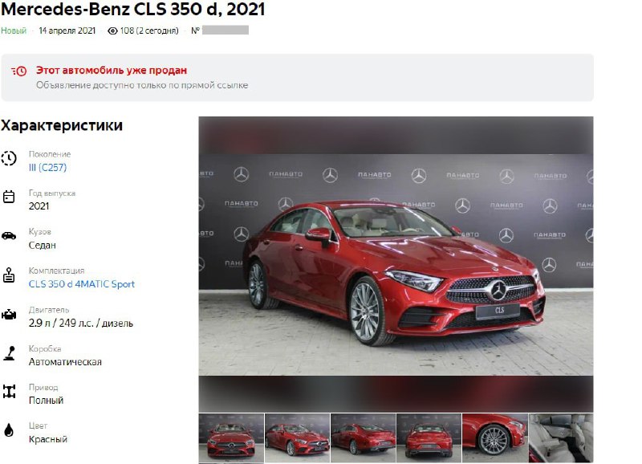Click the calendar icon for year
The height and width of the screenshot is (464, 642).
(9, 197)
